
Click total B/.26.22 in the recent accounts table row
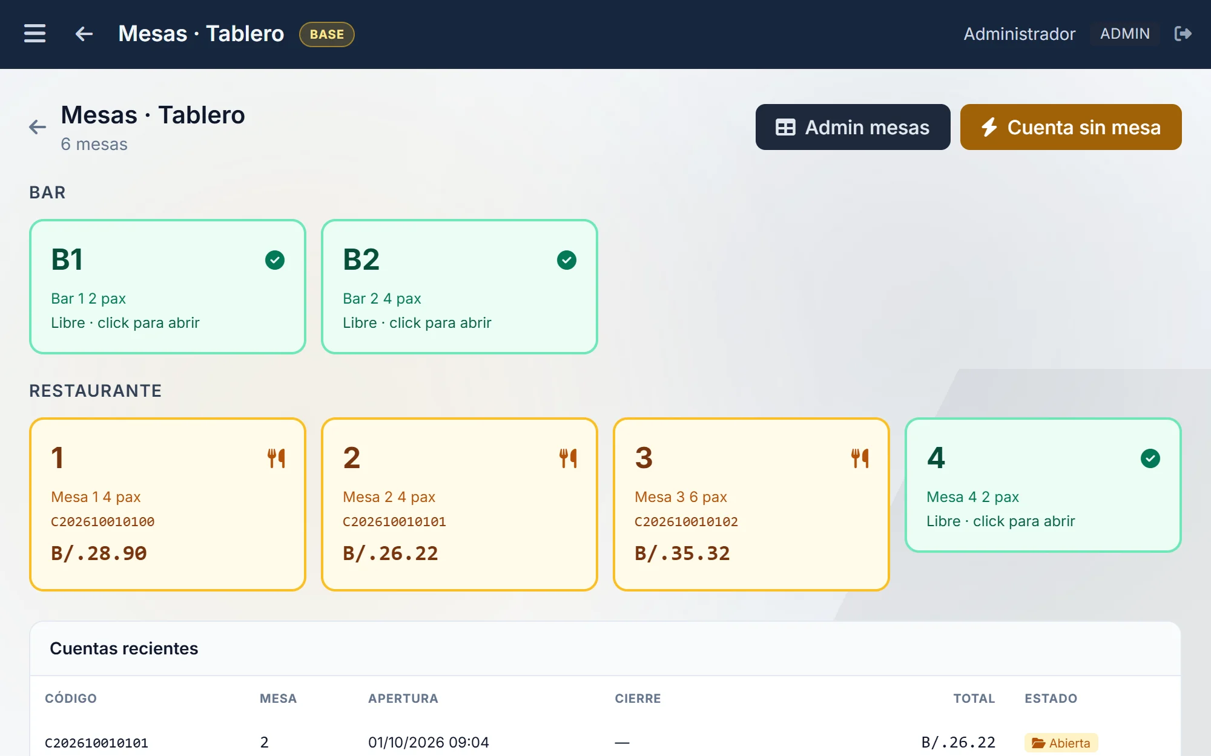click(x=959, y=742)
